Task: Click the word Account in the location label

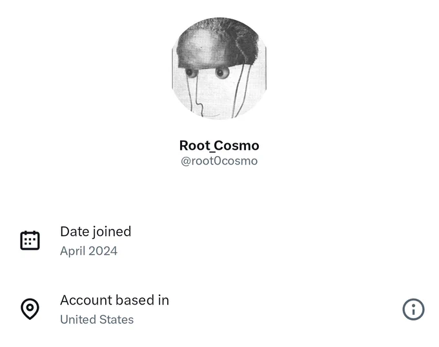Action: click(x=86, y=300)
